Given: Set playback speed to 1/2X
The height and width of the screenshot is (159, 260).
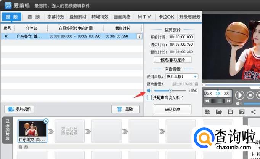Looking at the screenshot, I should [x=208, y=94].
